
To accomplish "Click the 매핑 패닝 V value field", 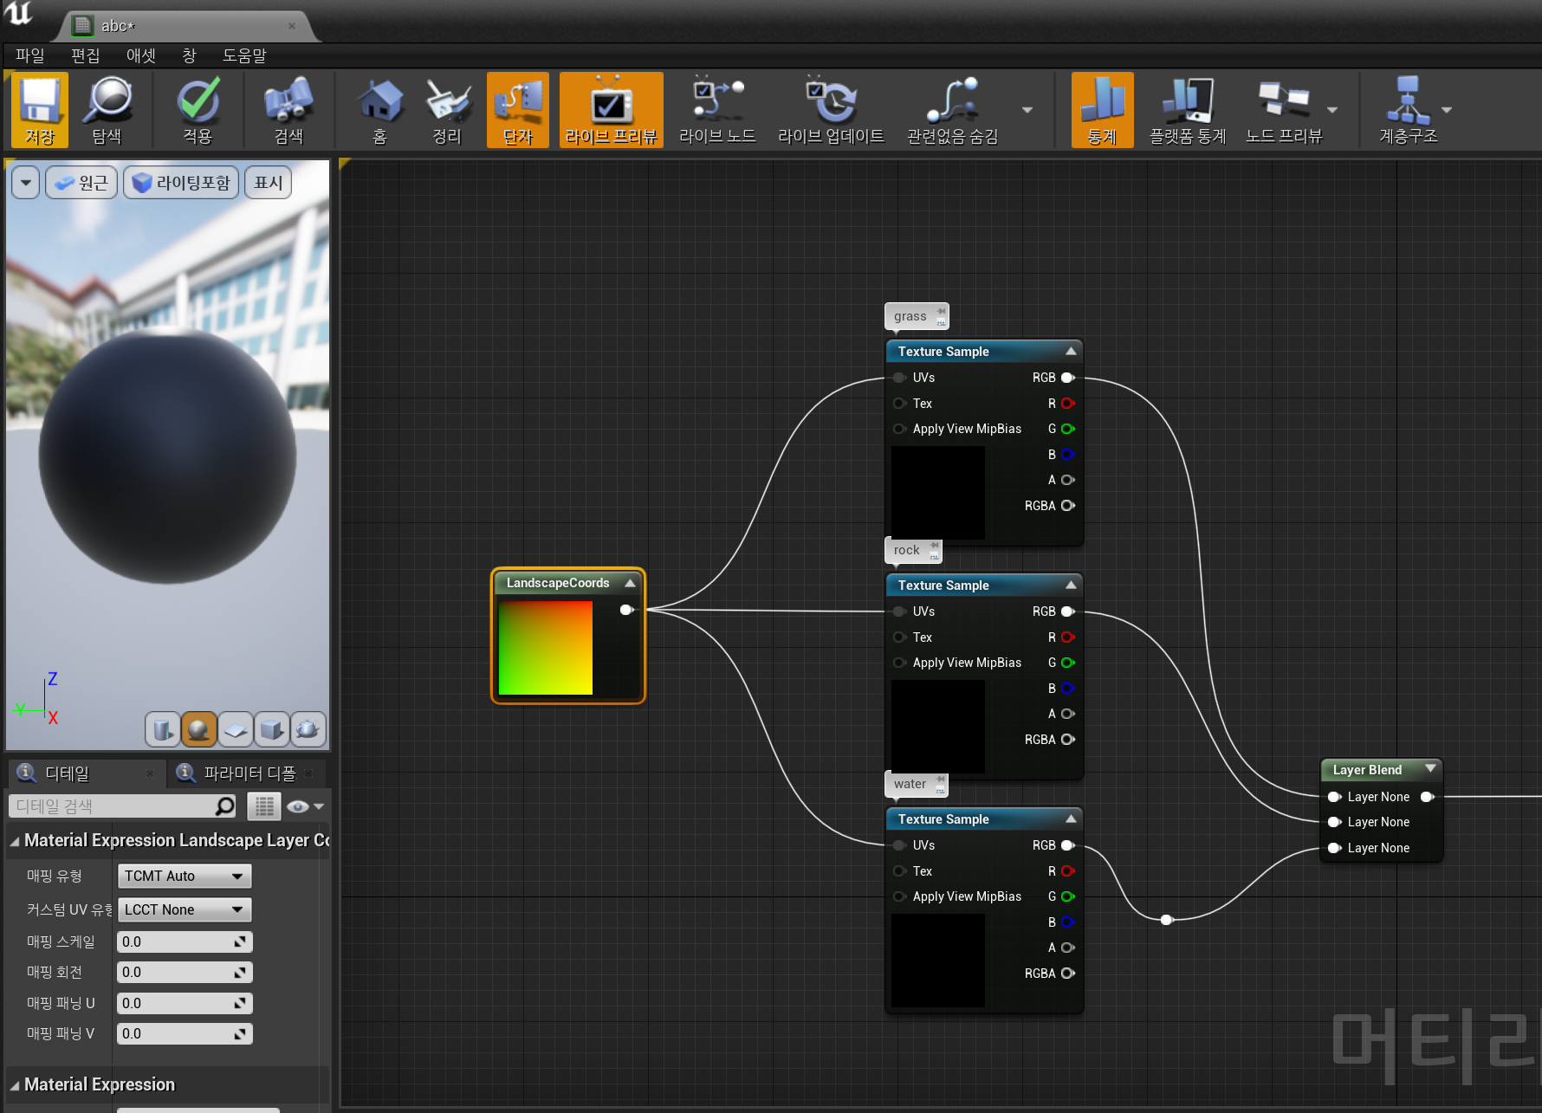I will tap(185, 1033).
